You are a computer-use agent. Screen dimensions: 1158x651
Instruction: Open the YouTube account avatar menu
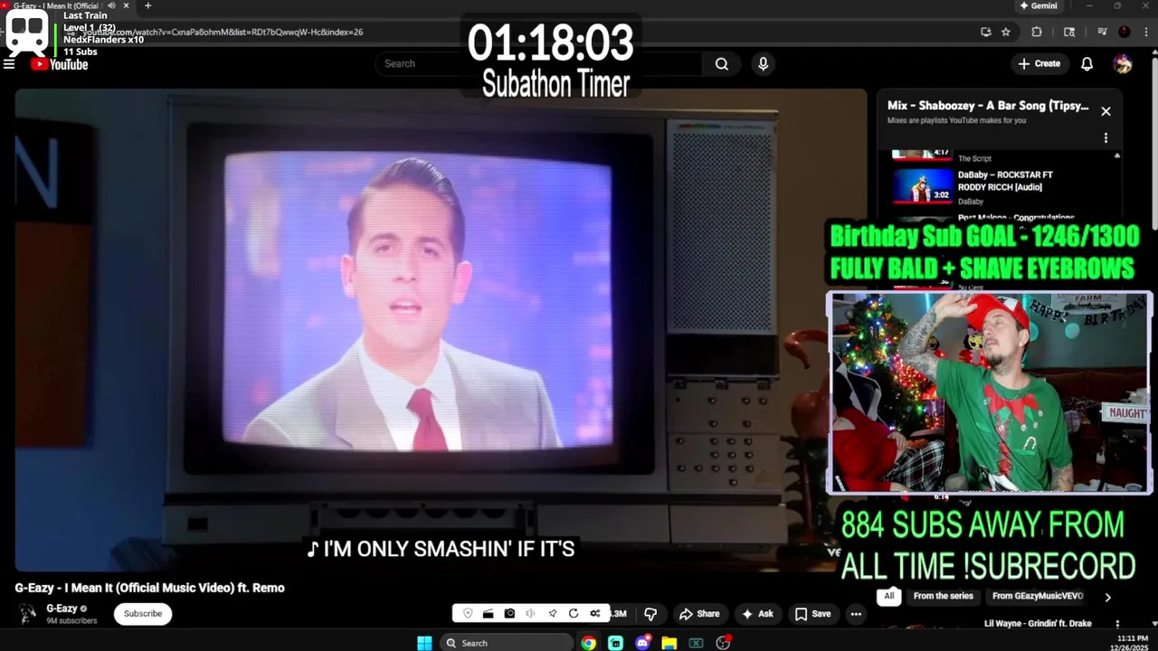tap(1123, 64)
